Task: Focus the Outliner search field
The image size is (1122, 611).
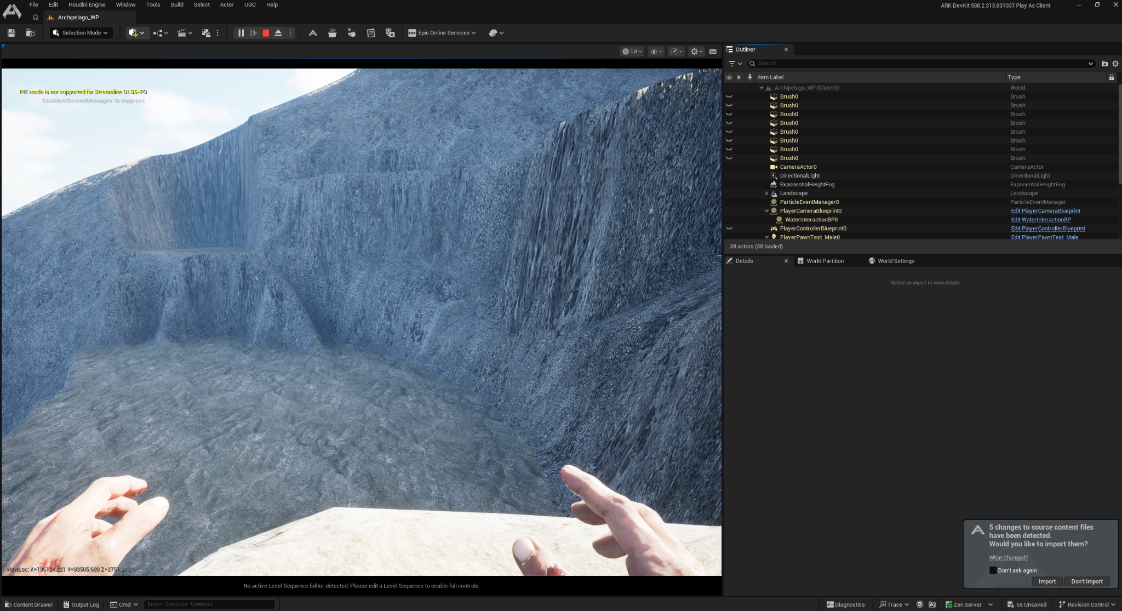Action: coord(921,64)
